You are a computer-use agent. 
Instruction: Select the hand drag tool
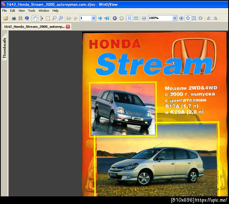35,18
